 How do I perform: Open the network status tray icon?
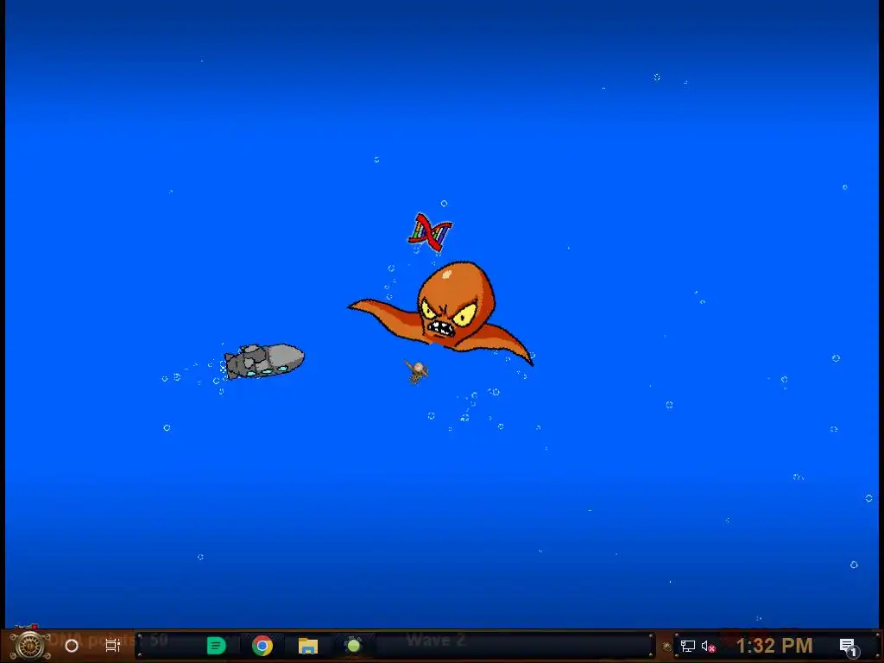tap(688, 646)
